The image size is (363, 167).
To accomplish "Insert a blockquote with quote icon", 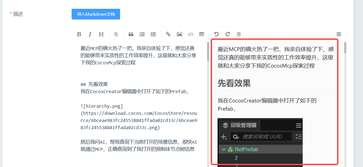I will click(131, 34).
